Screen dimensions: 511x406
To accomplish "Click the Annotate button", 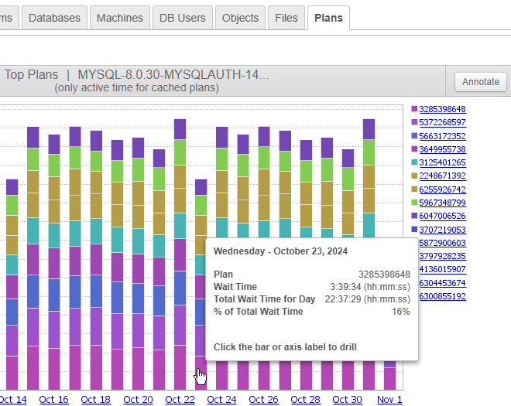I will pos(480,82).
